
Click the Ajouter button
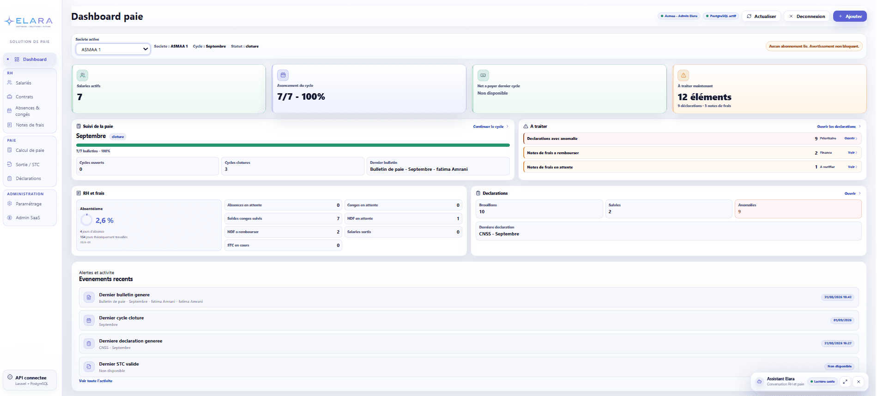coord(850,16)
